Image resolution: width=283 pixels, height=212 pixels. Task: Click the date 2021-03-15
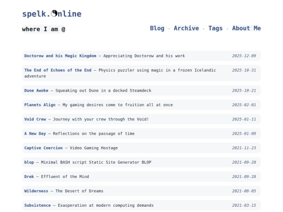[244, 205]
